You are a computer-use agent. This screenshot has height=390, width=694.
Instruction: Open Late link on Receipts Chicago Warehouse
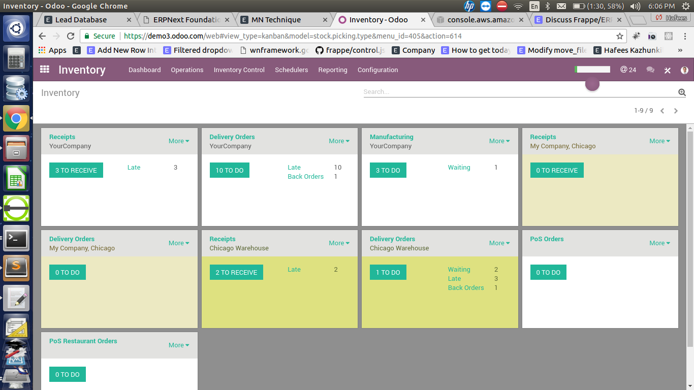[x=294, y=270]
